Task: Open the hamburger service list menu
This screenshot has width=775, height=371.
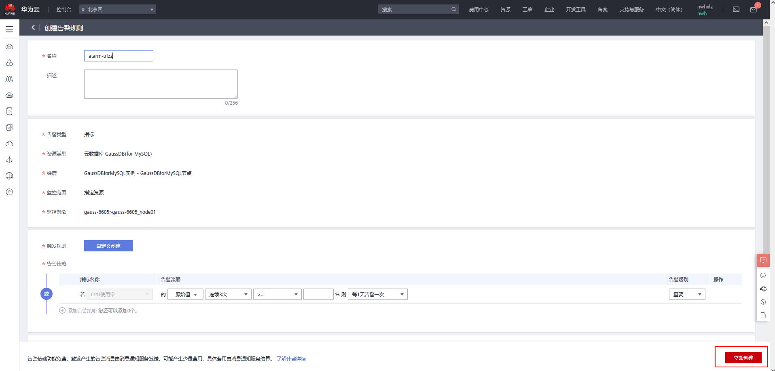Action: [9, 29]
